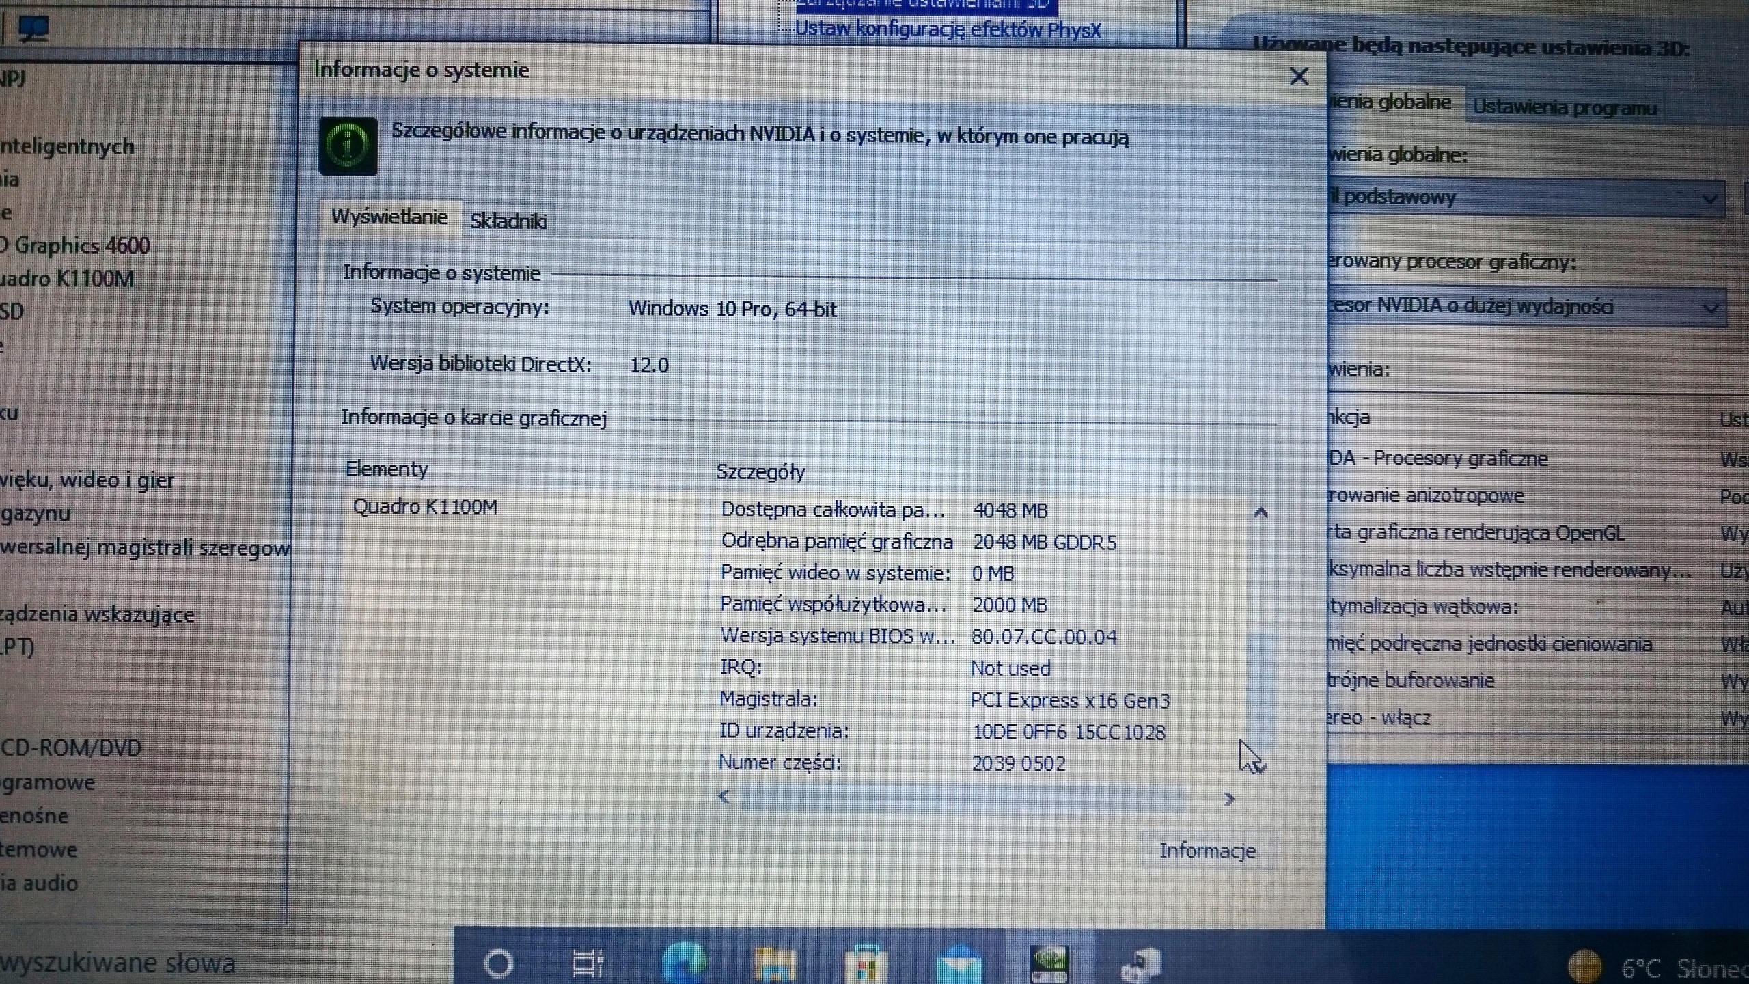
Task: Open 'Ustaw konfigurację efektów PhysX' link
Action: (x=948, y=29)
